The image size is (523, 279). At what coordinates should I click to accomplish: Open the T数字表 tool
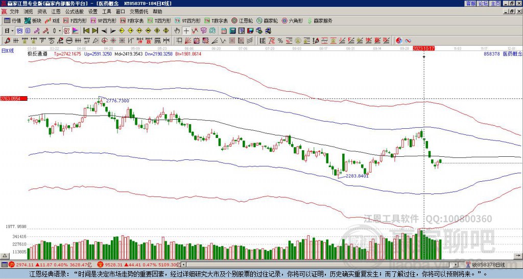216,20
